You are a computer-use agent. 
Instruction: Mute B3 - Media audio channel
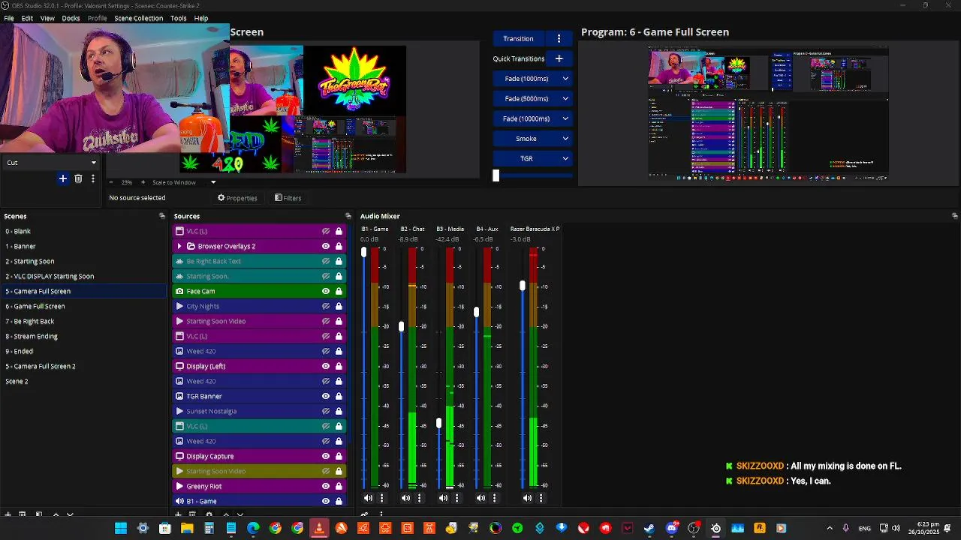(x=443, y=498)
